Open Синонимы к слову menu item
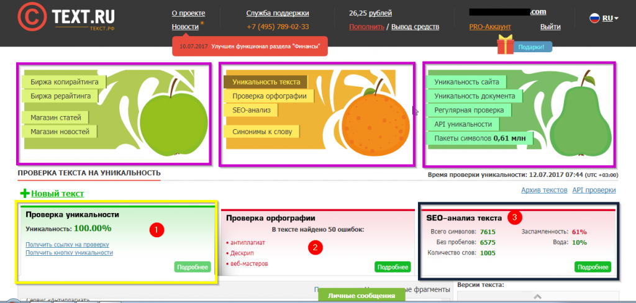 click(x=261, y=132)
